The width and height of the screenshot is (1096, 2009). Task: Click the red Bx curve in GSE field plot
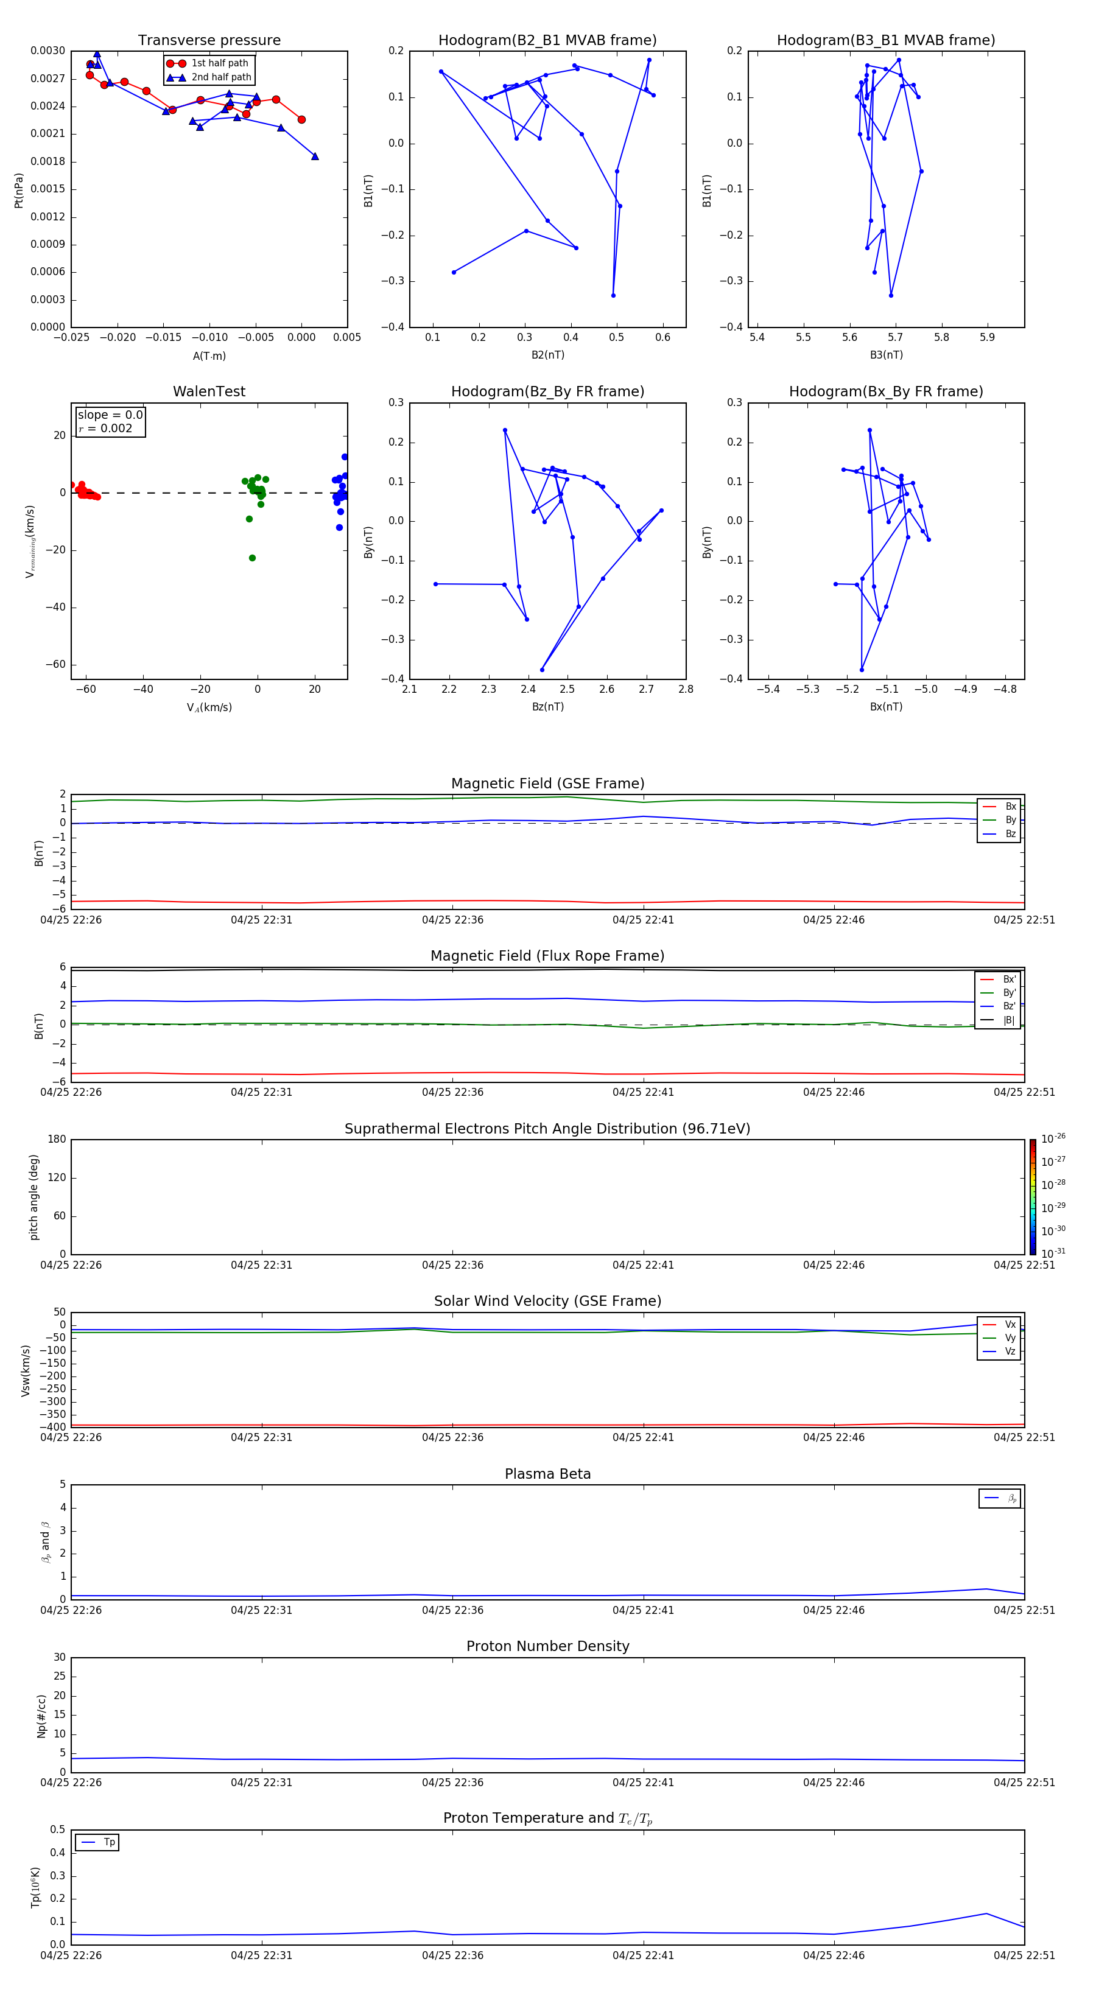[547, 902]
